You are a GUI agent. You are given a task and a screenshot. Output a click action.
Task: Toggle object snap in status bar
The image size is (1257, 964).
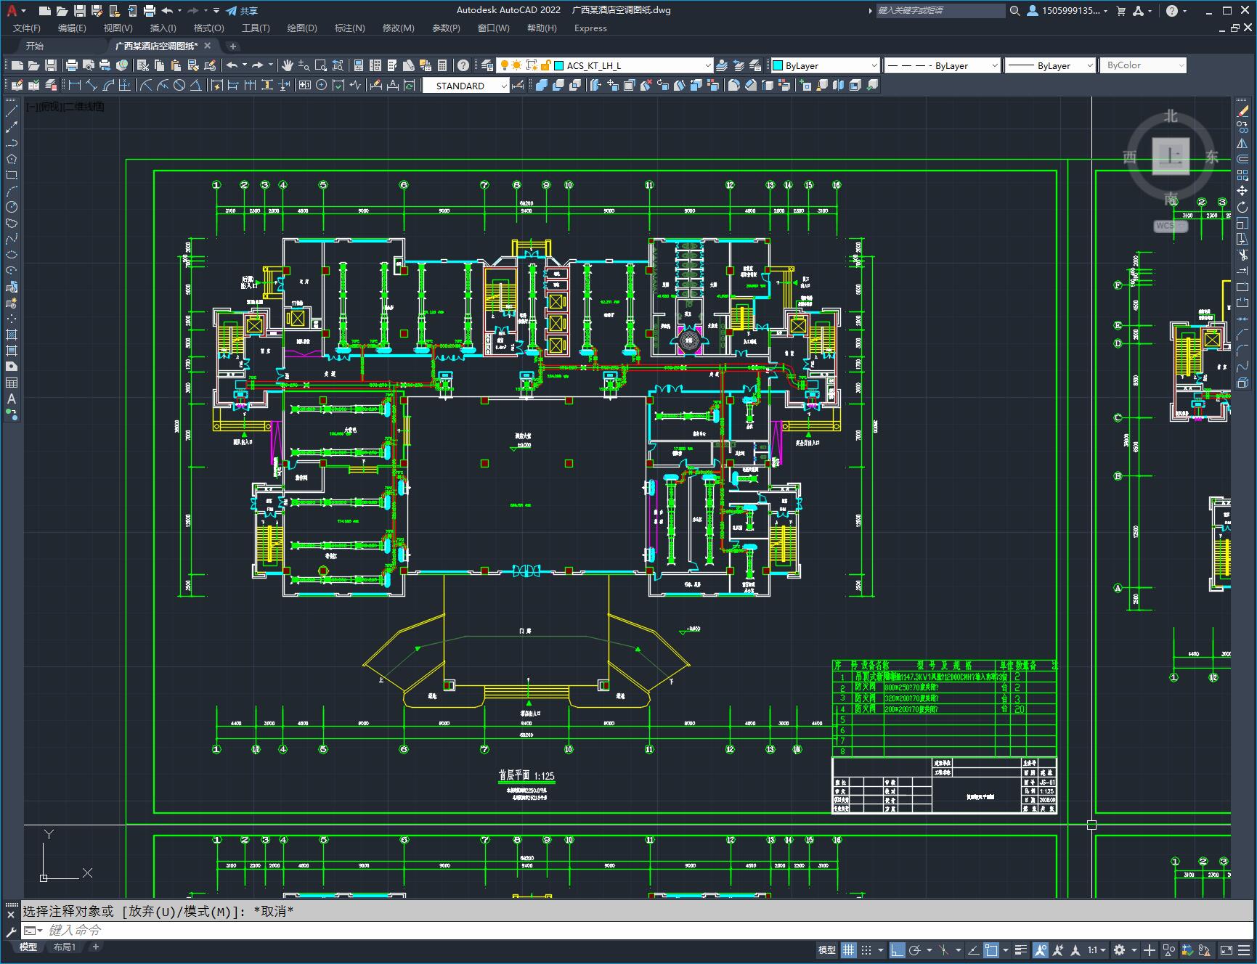click(x=991, y=949)
